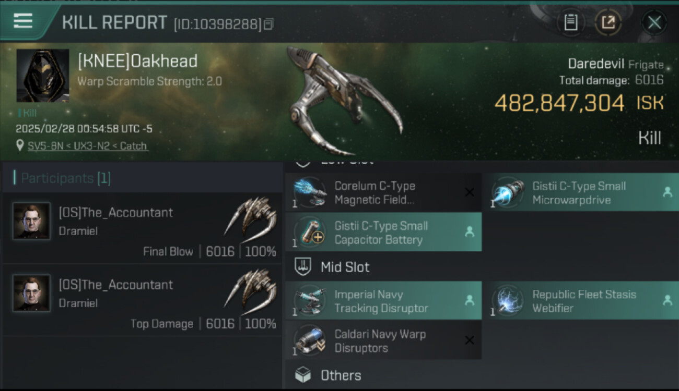Select the Caldari Navy Warp Disruptors icon
Screen dimensions: 679x391
[310, 341]
